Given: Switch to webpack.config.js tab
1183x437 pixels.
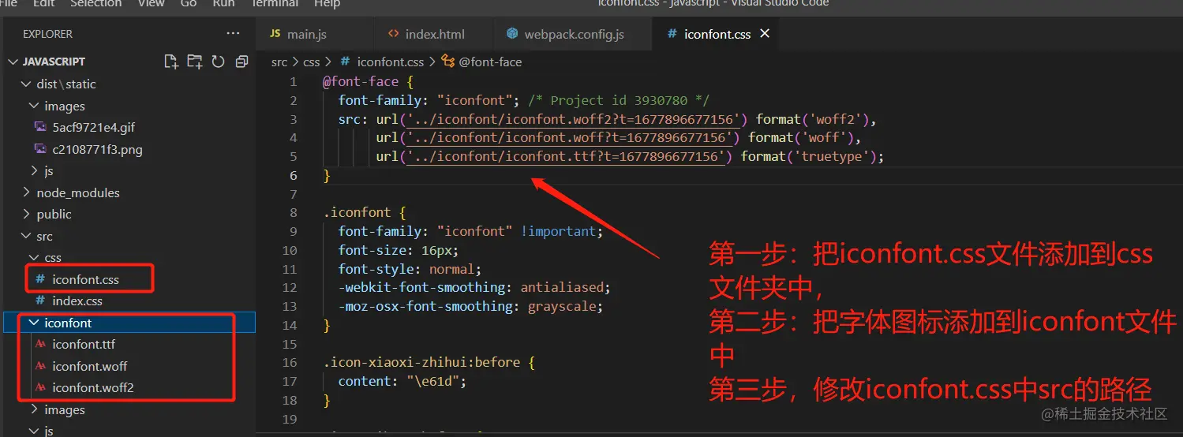Looking at the screenshot, I should (x=575, y=34).
